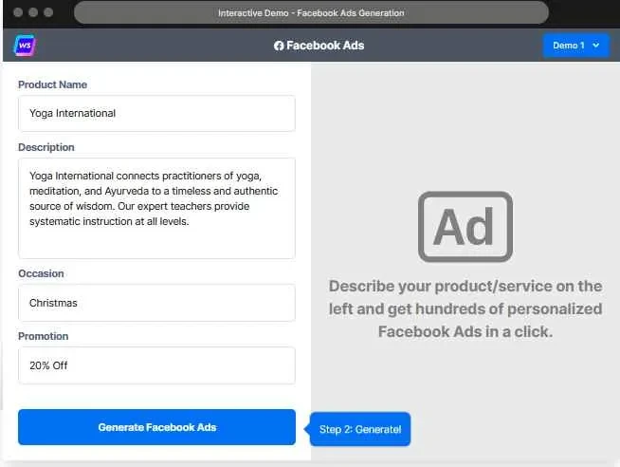Click the middle gray window dot
Viewport: 620px width, 467px height.
(33, 12)
